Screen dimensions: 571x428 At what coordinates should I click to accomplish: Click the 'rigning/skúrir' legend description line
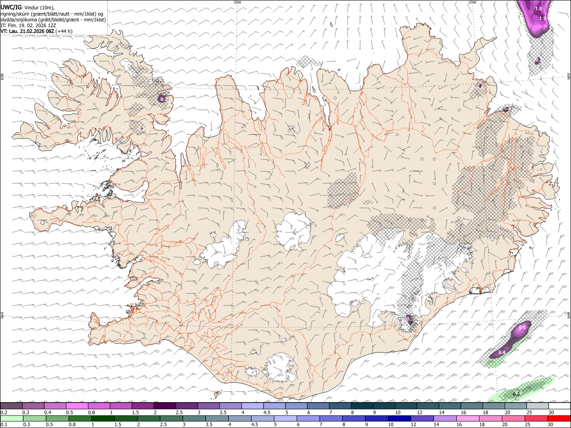[52, 14]
